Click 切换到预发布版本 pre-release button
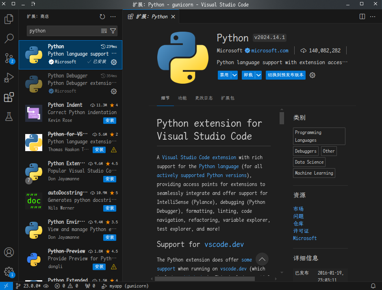 tap(285, 75)
